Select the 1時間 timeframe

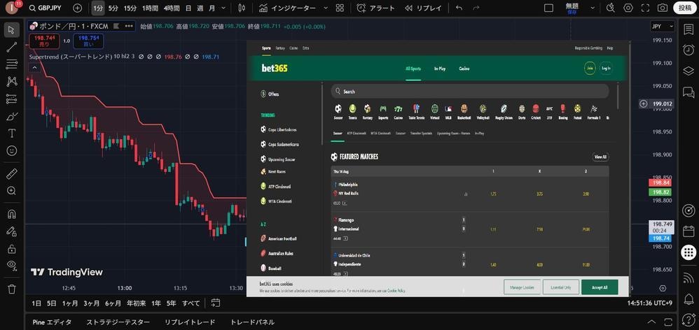pos(150,8)
